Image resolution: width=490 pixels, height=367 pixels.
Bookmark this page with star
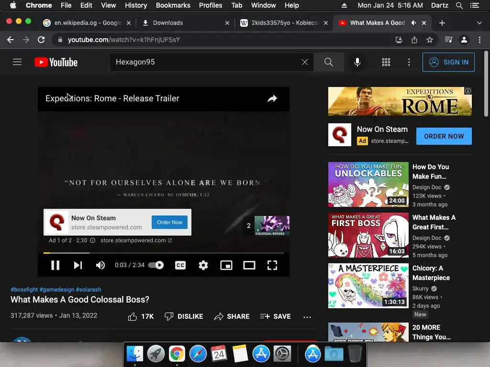click(x=430, y=40)
